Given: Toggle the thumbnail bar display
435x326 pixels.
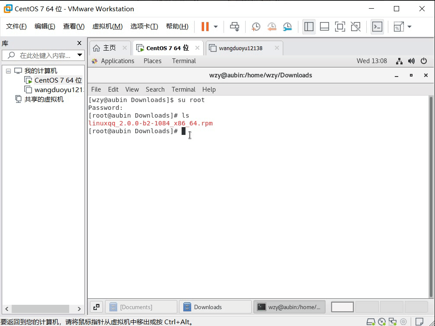Looking at the screenshot, I should click(324, 26).
